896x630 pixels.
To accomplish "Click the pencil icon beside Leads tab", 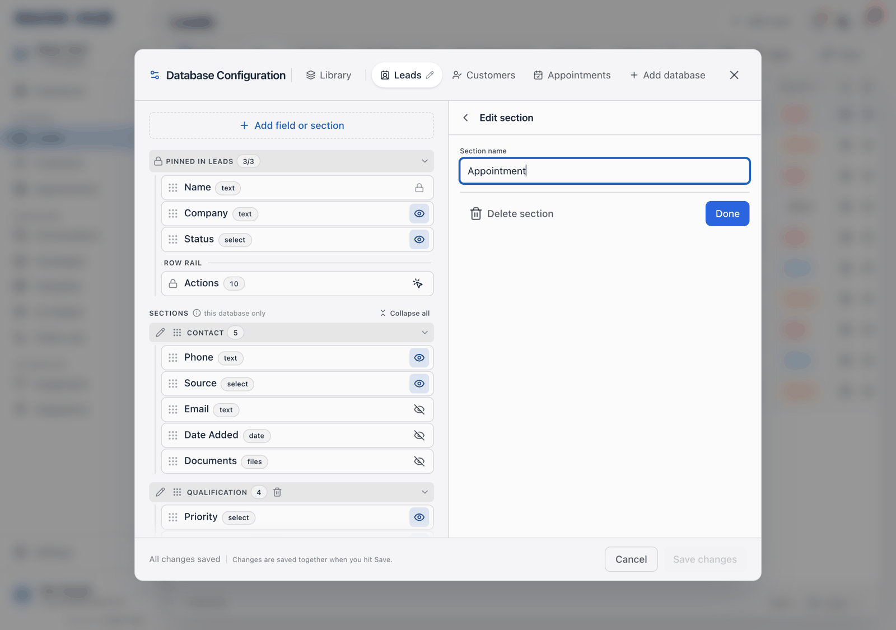I will pyautogui.click(x=430, y=75).
